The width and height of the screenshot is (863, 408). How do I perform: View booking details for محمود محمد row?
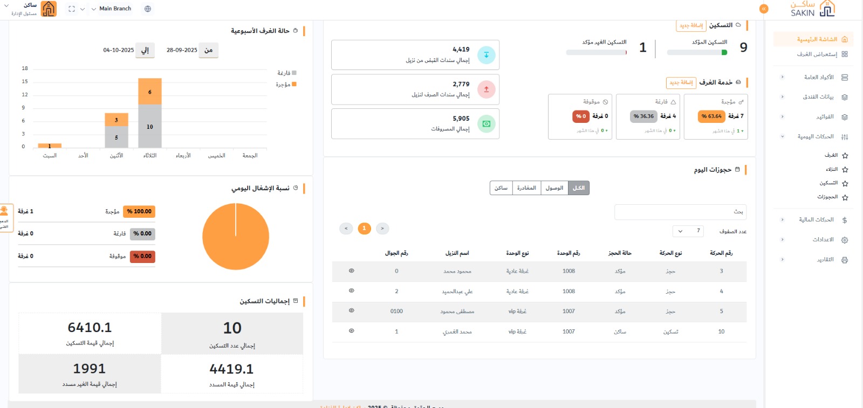click(351, 271)
